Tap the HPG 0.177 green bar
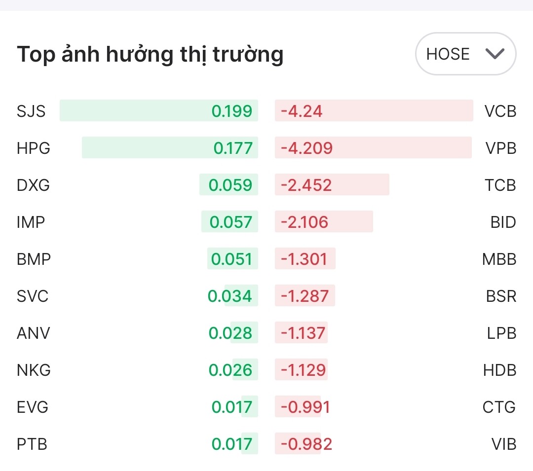 [170, 148]
